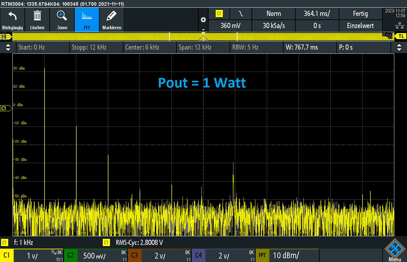Click the Norm trigger mode field
The width and height of the screenshot is (407, 262).
[x=273, y=14]
